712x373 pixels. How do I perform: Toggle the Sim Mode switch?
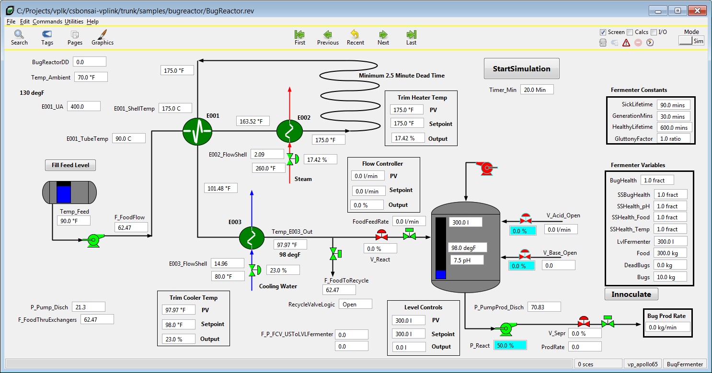click(x=691, y=41)
